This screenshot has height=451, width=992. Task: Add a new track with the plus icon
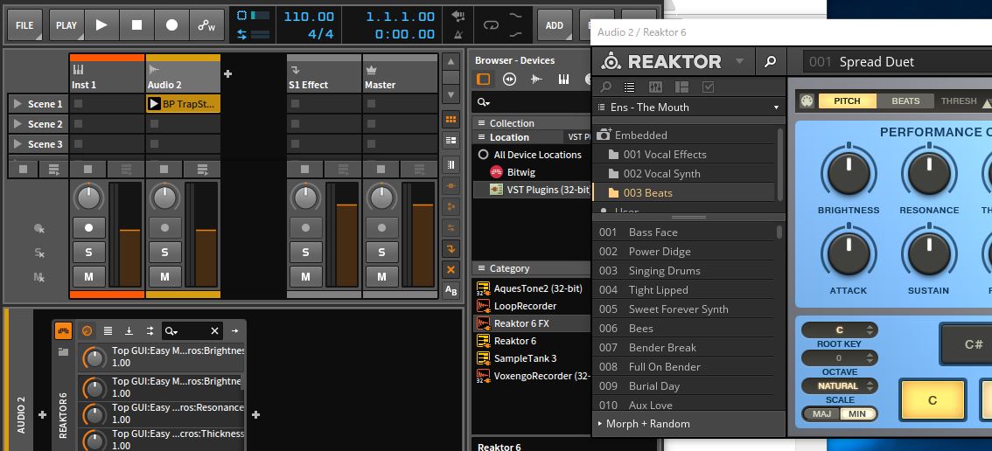pos(227,74)
